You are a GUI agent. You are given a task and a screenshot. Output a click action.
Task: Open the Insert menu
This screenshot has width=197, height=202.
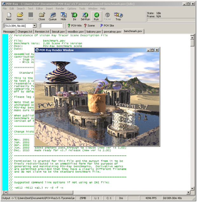(49, 9)
